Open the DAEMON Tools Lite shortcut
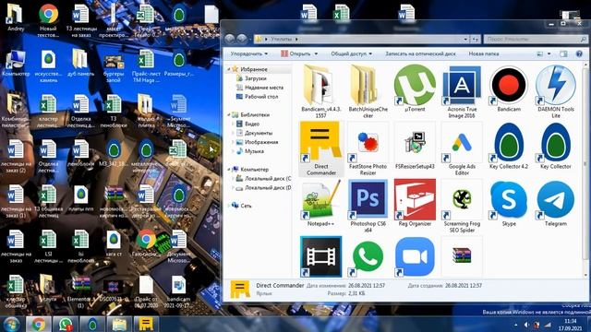Viewport: 591px width, 332px height. click(x=556, y=92)
